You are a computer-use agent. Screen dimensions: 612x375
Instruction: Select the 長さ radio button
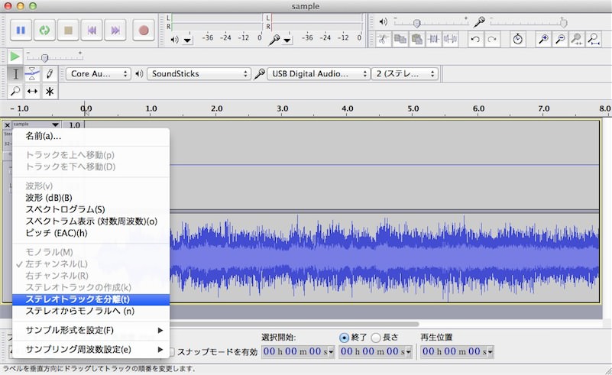click(376, 338)
